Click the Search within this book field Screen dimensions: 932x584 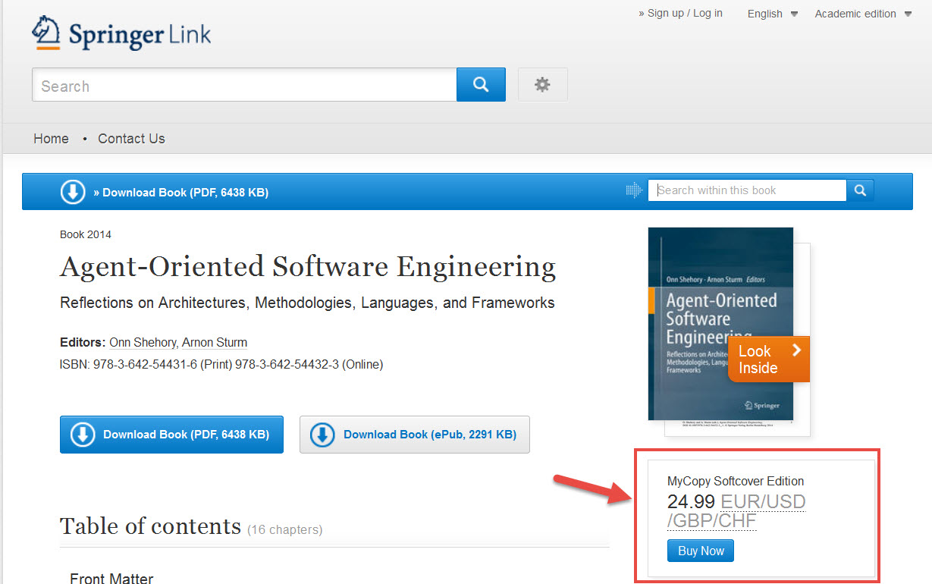click(x=747, y=190)
